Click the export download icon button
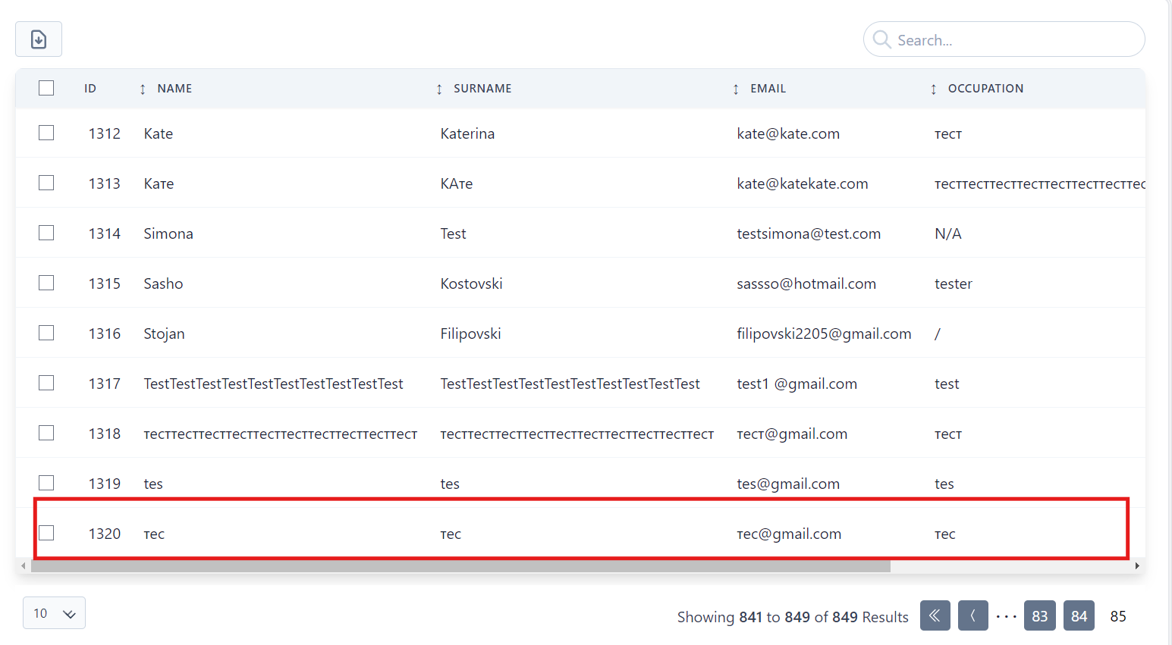This screenshot has height=645, width=1172. click(39, 39)
